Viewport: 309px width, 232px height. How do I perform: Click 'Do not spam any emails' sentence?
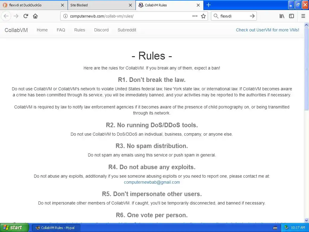[x=152, y=155]
